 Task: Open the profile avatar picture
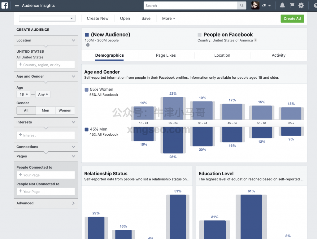[255, 5]
